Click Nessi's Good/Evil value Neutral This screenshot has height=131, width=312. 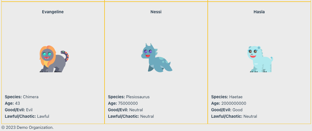[x=136, y=110]
